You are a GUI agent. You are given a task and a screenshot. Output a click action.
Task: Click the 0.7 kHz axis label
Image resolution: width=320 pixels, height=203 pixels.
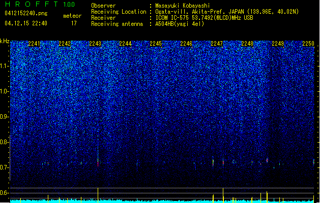[x=5, y=167]
